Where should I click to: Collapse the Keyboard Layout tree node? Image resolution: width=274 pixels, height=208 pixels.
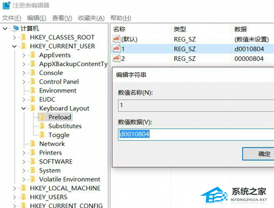click(x=24, y=109)
